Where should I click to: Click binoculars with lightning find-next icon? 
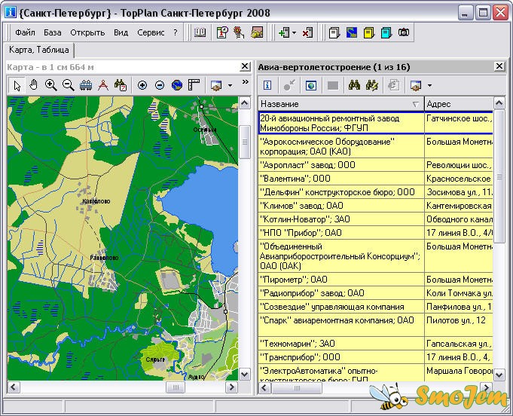click(372, 85)
